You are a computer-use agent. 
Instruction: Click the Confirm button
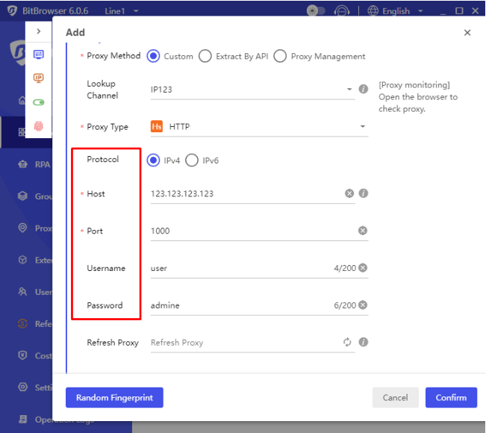coord(451,398)
